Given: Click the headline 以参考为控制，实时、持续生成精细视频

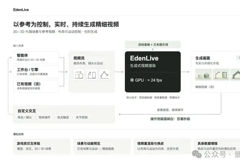Looking at the screenshot, I should click(x=66, y=24).
